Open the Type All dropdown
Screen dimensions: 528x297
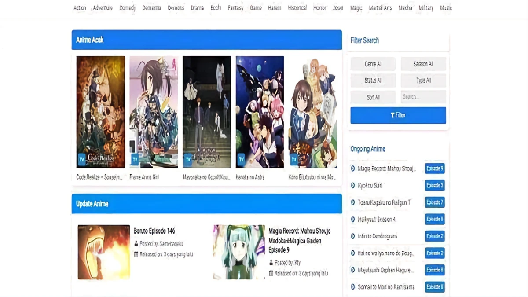point(423,81)
